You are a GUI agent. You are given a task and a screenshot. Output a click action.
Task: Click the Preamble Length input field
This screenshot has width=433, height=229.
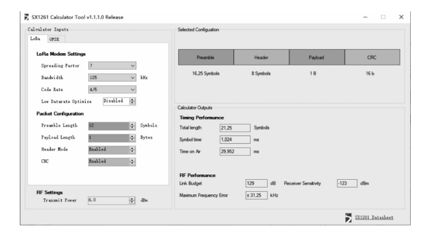pos(109,126)
